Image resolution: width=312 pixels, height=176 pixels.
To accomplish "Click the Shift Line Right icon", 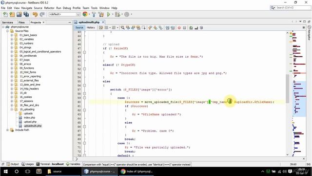I will tap(173, 28).
